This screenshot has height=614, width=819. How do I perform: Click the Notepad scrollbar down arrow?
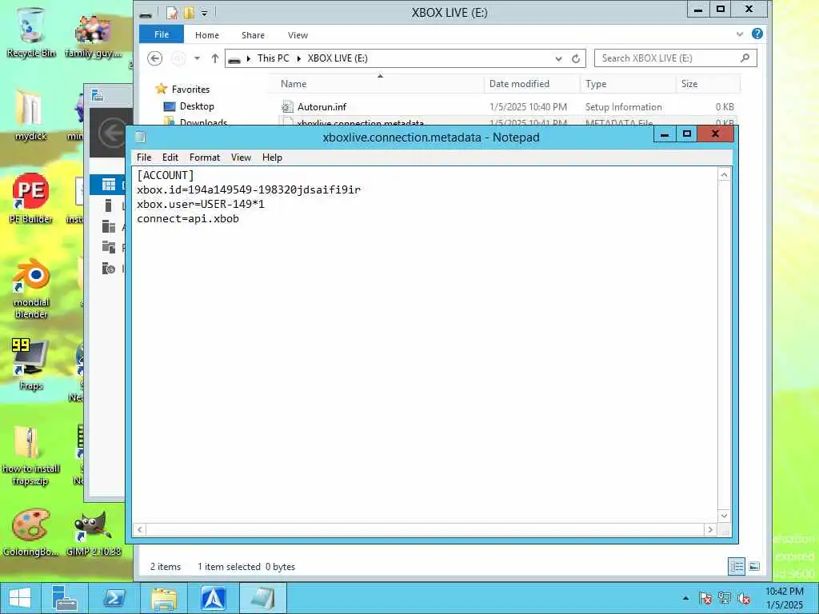[724, 516]
